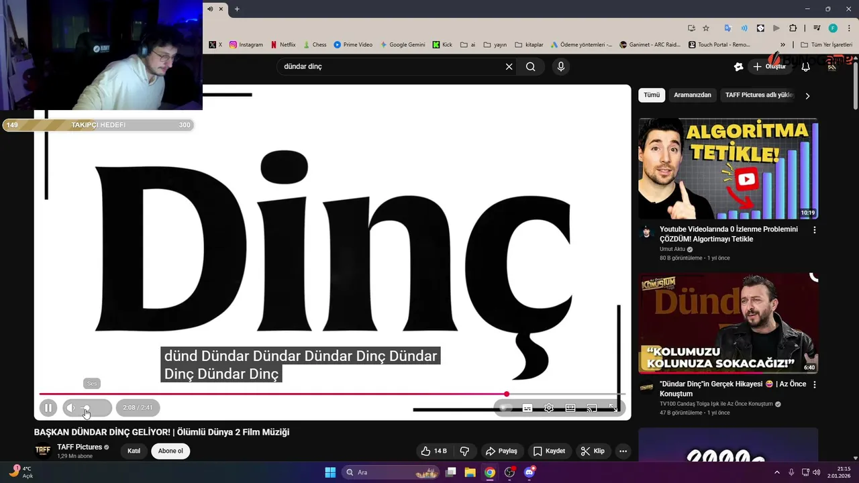Open the Kick bookmark
The image size is (859, 483).
[x=442, y=45]
